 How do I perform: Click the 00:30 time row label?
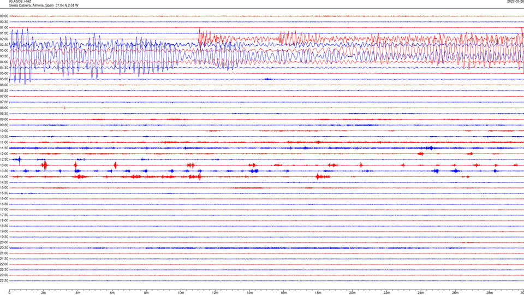pos(4,22)
